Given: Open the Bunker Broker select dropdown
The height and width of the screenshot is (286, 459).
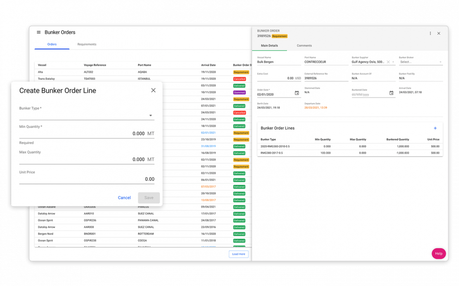Looking at the screenshot, I should [x=420, y=62].
